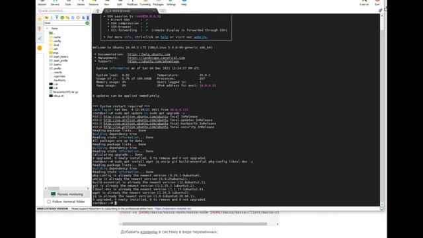Open the https://help.ubuntu.com link
423x238 pixels.
tap(149, 54)
